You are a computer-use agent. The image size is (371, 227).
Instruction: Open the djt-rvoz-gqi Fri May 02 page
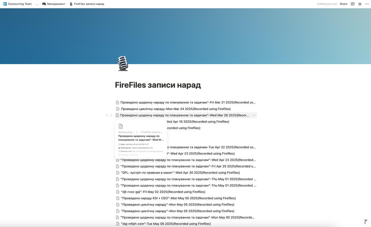coord(163,192)
